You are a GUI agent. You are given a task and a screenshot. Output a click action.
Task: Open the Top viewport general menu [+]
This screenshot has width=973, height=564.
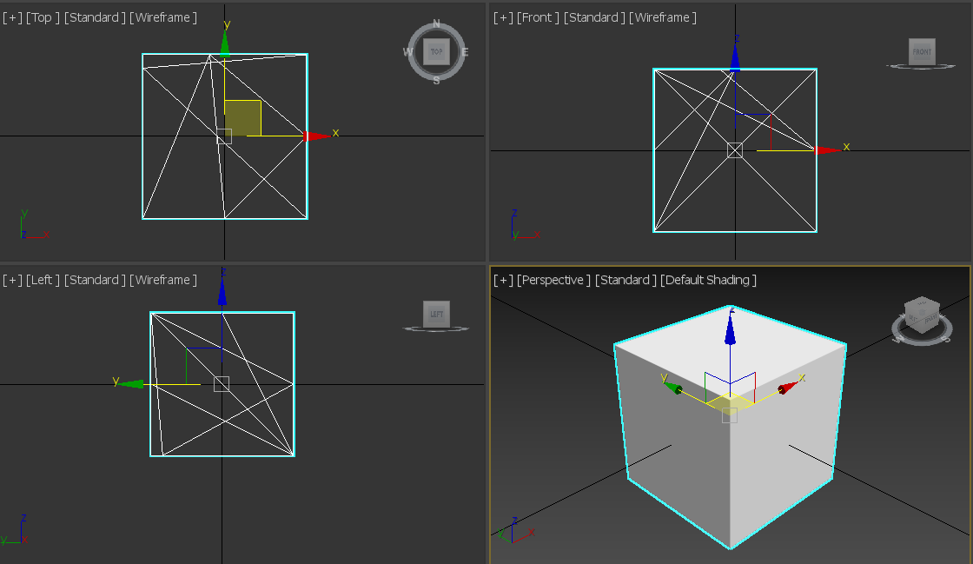click(x=11, y=17)
